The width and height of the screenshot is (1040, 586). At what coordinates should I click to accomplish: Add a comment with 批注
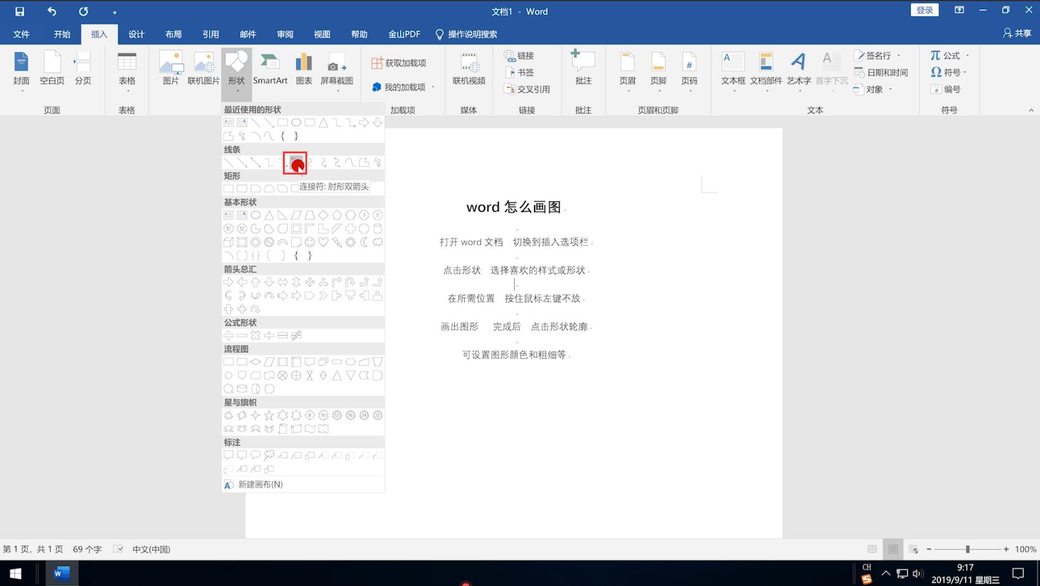click(x=583, y=69)
